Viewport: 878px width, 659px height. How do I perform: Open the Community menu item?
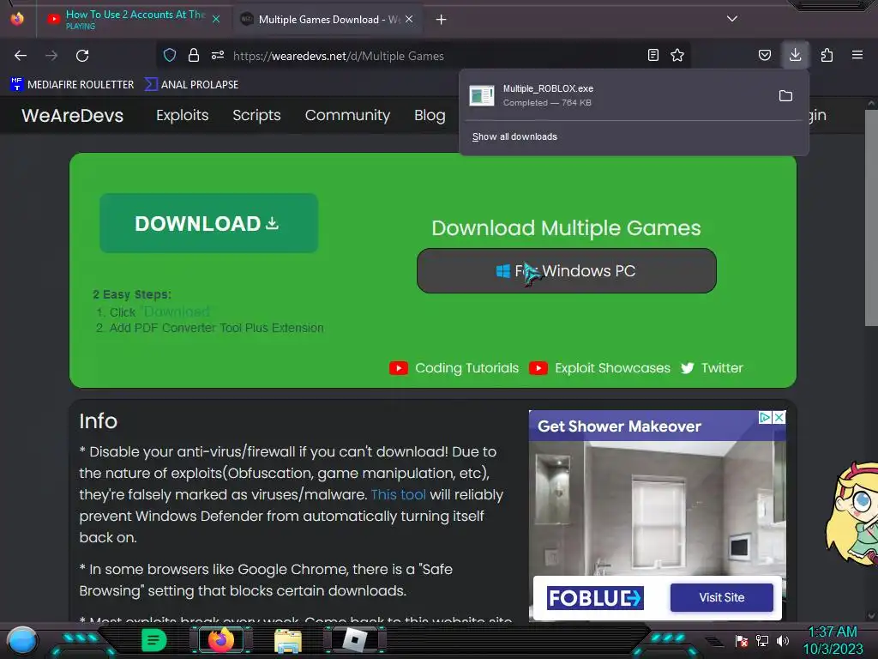347,115
